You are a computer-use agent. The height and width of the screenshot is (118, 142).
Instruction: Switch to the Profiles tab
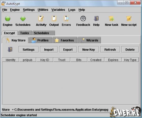40,40
